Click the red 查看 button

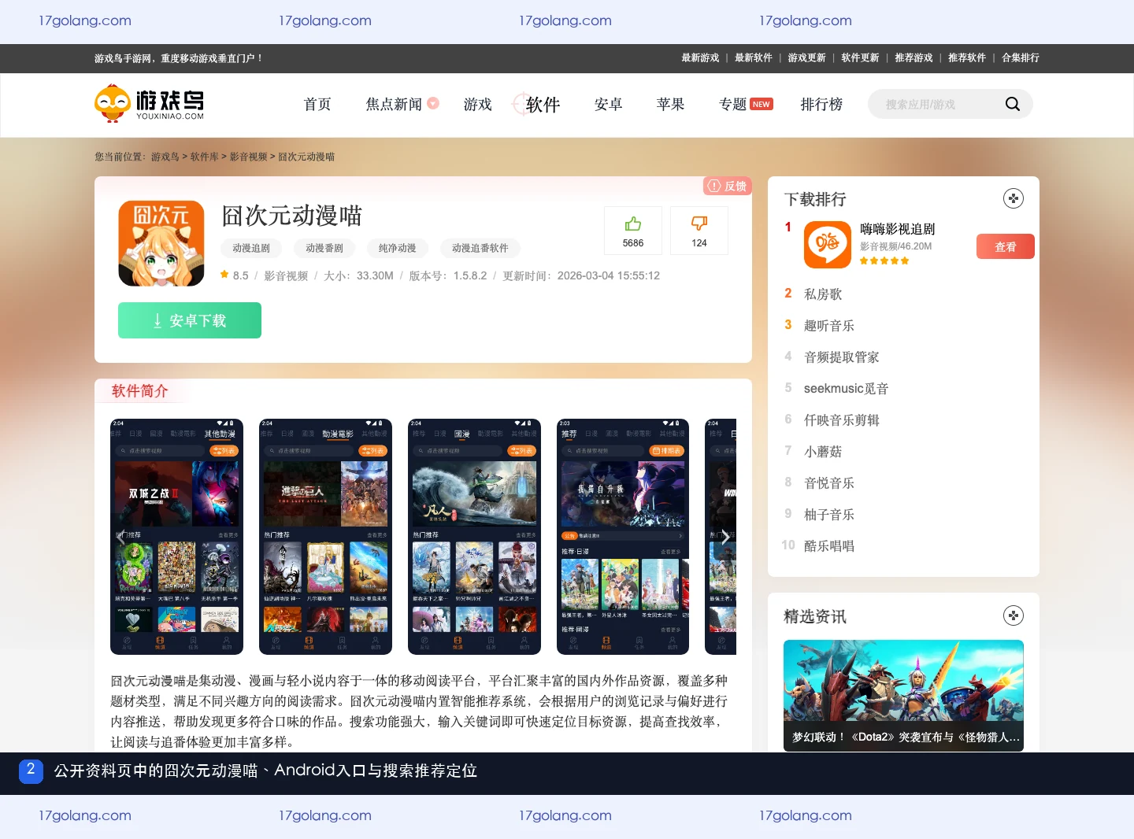(x=1006, y=246)
